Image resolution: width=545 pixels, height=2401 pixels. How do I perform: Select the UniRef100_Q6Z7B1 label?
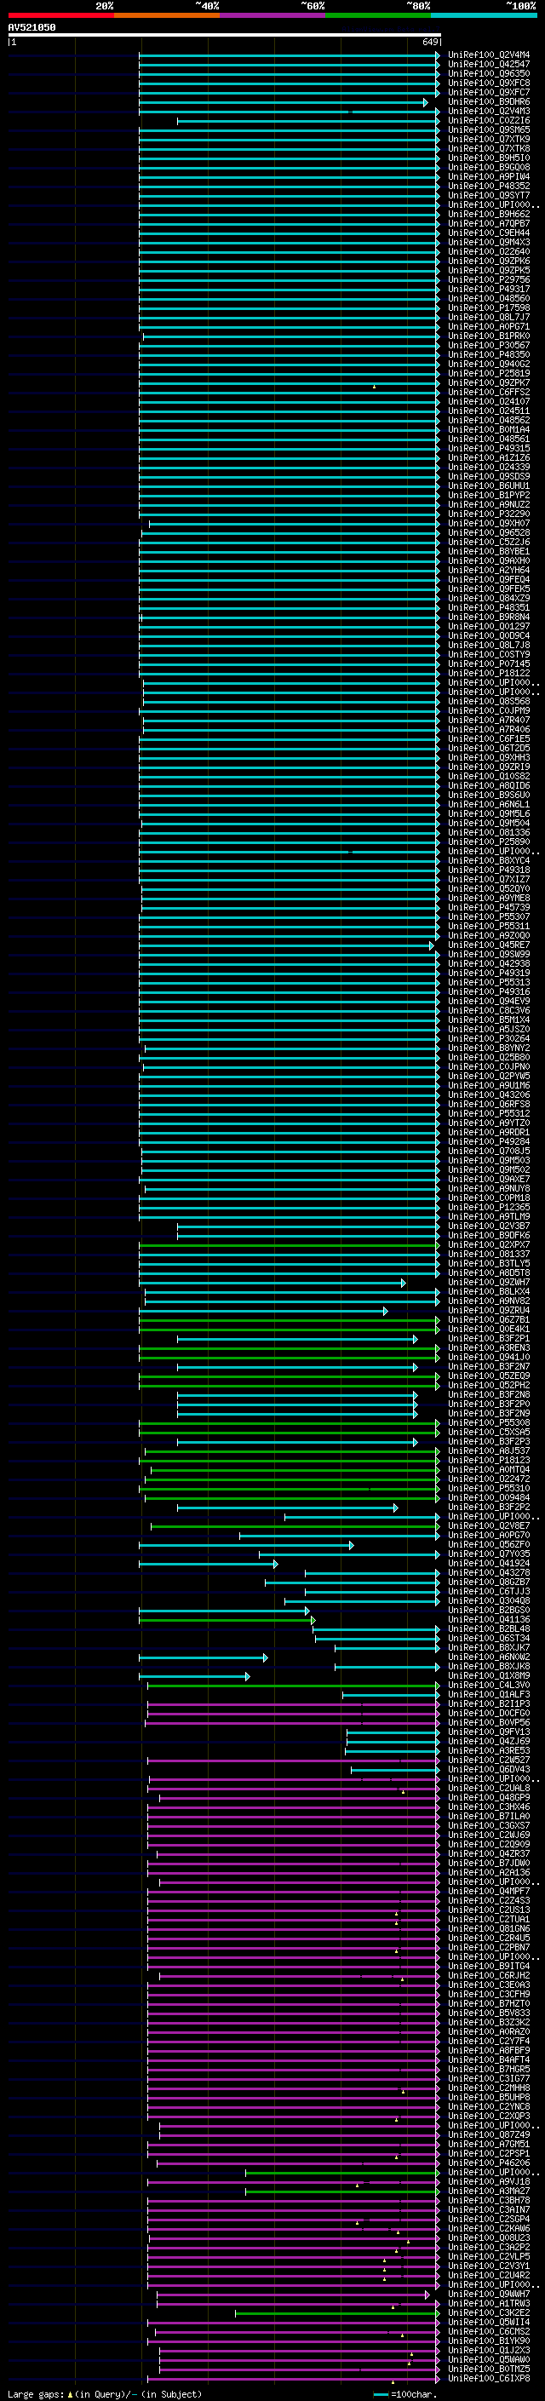click(x=489, y=1320)
